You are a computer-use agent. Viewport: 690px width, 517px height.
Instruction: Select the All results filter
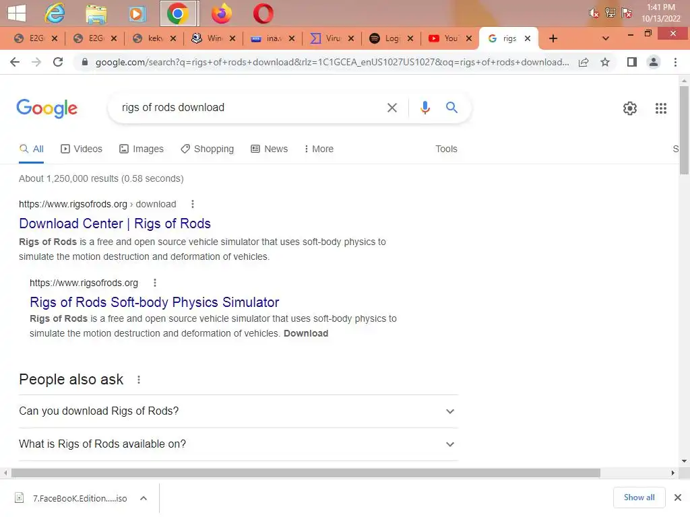(31, 149)
